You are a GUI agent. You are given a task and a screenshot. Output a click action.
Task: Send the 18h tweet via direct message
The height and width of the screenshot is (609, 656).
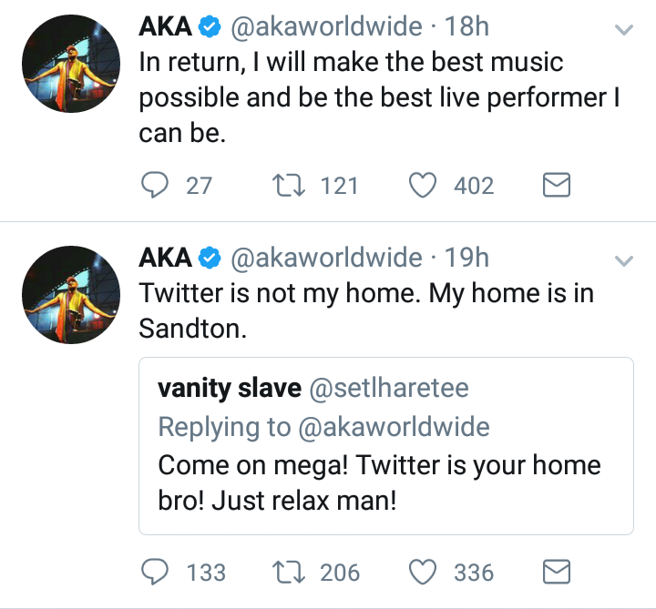tap(557, 186)
